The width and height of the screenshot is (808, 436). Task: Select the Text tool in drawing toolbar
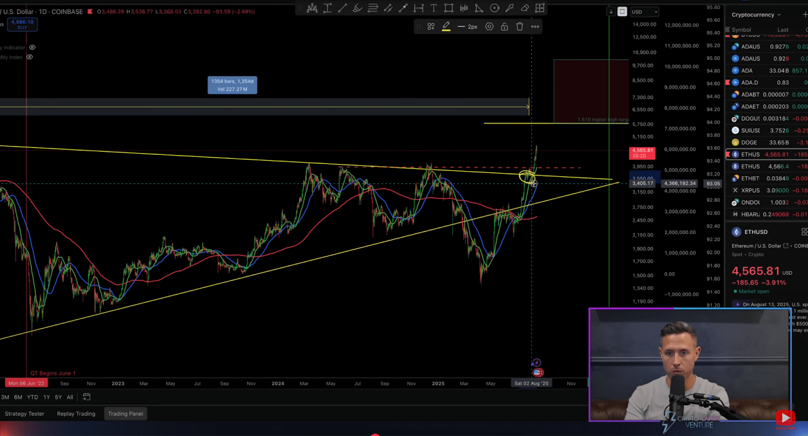(434, 8)
